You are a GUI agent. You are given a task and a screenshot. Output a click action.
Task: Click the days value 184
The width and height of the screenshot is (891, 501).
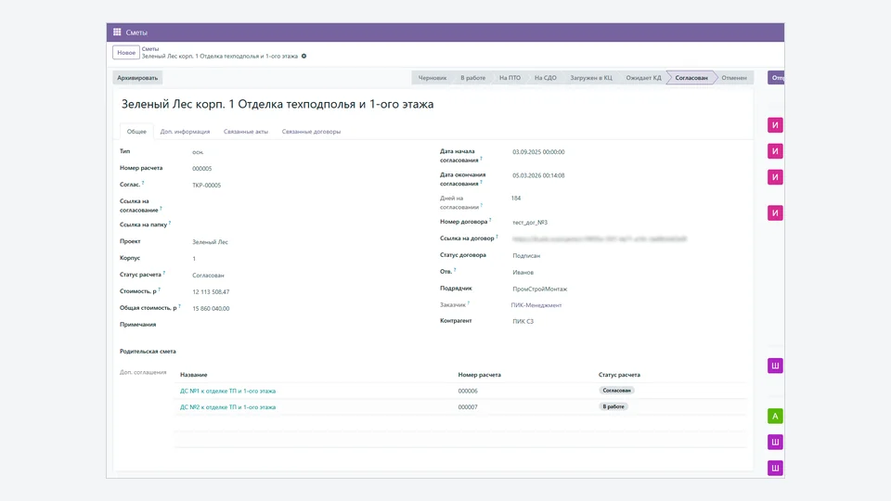point(516,199)
